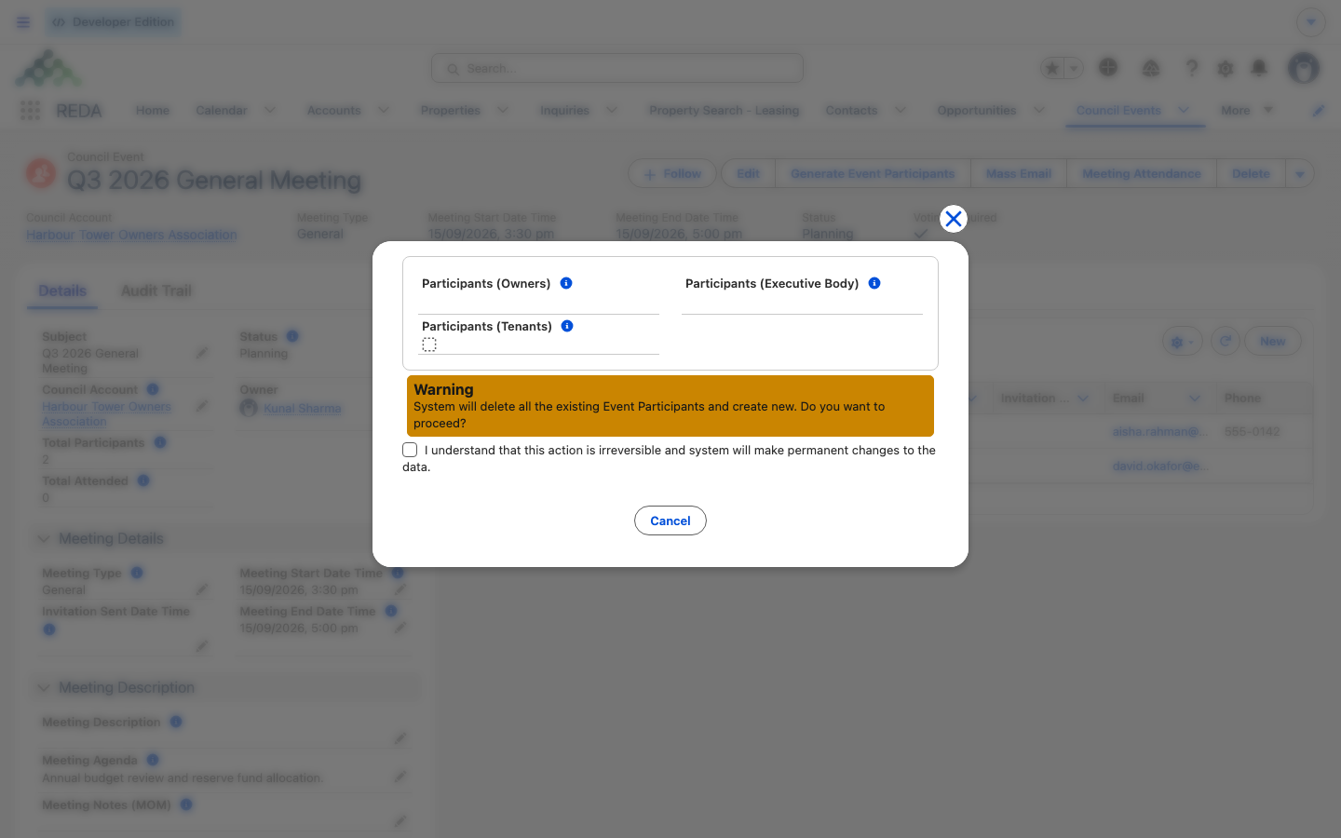This screenshot has width=1341, height=838.
Task: Click the Cancel button
Action: coord(670,520)
